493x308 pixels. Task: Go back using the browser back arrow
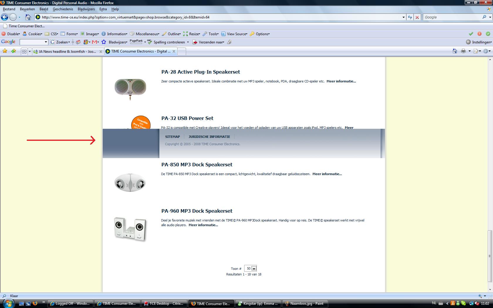point(5,17)
